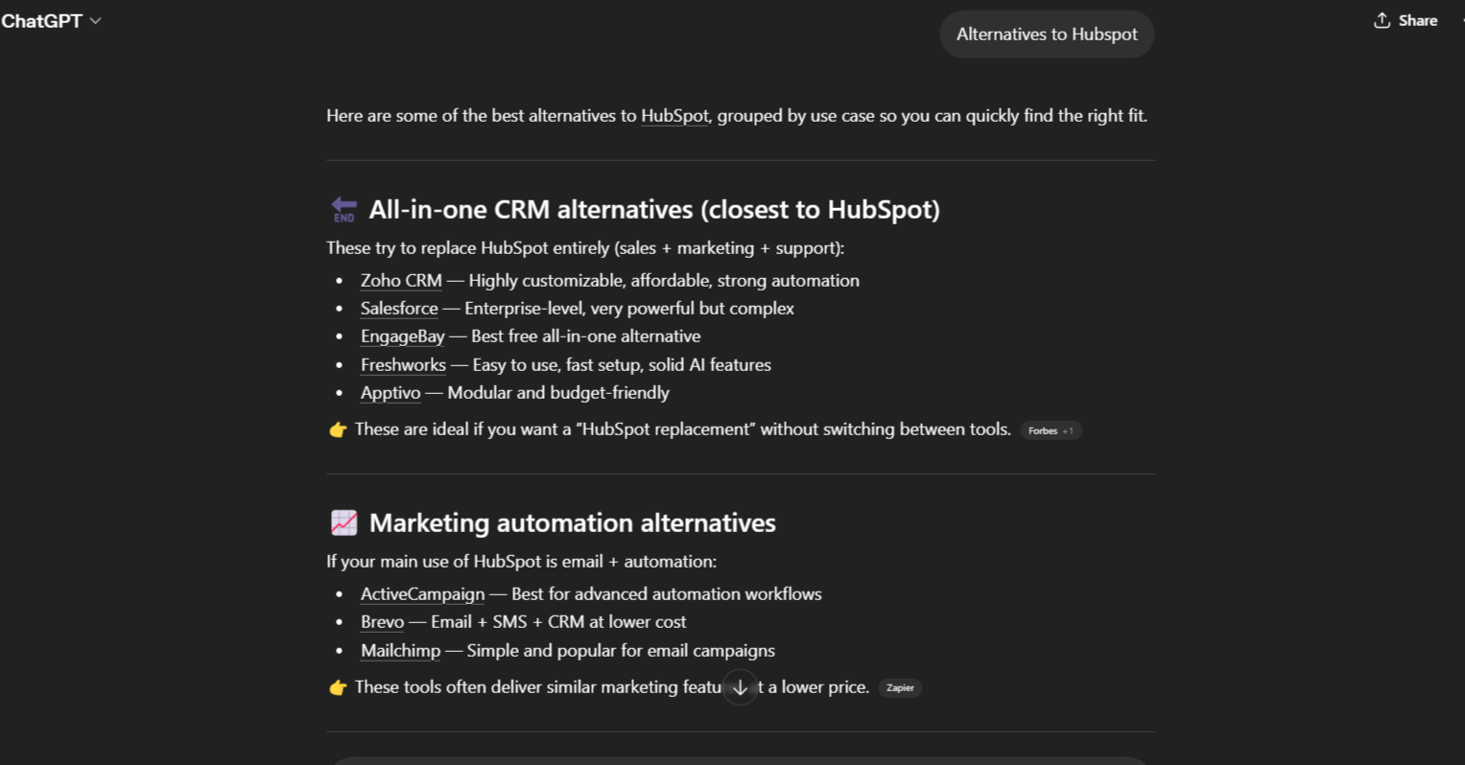This screenshot has width=1465, height=765.
Task: Click the END arrow emoji beside the CRM heading
Action: point(343,208)
